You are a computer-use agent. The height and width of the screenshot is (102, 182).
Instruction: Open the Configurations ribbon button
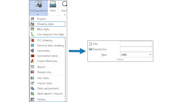(x=38, y=8)
